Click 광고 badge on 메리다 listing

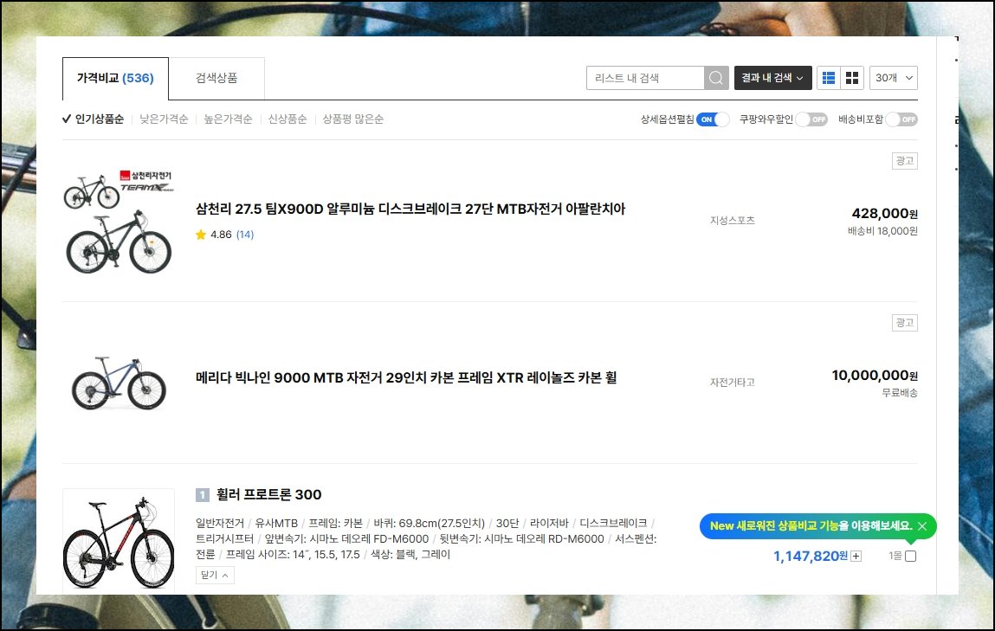point(905,323)
